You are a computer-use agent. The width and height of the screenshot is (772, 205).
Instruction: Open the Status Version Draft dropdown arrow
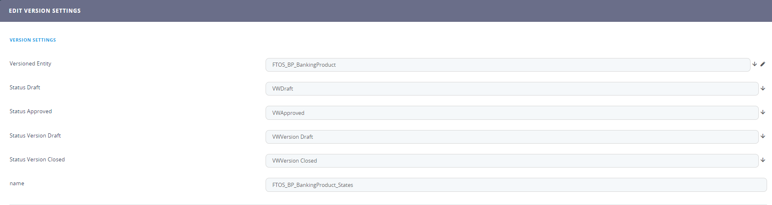(763, 136)
